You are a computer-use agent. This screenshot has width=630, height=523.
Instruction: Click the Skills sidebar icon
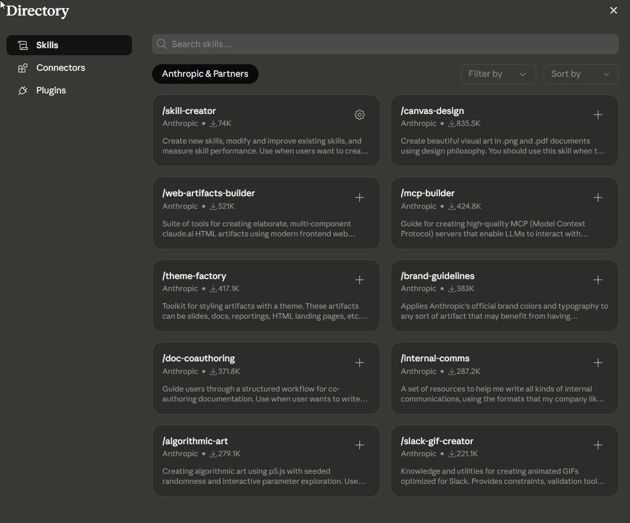(x=23, y=45)
